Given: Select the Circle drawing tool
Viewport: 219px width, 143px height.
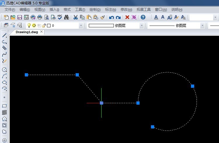Looking at the screenshot, I should tap(4, 70).
